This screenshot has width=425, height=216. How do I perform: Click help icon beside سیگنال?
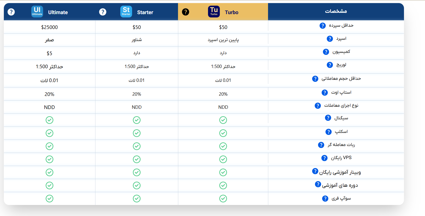[328, 118]
